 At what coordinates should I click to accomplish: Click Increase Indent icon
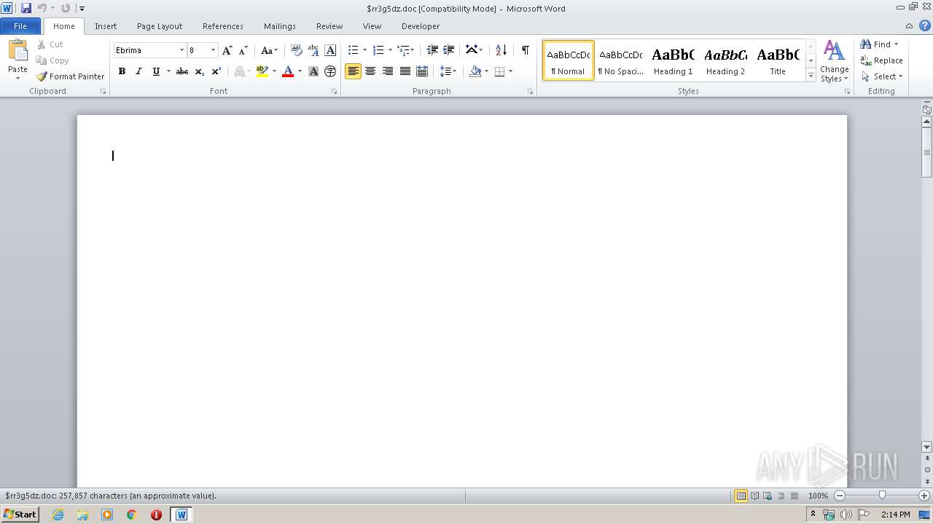(x=449, y=50)
